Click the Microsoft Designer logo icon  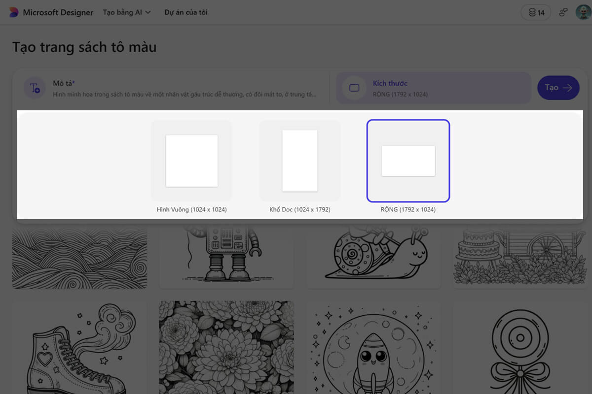(x=14, y=12)
